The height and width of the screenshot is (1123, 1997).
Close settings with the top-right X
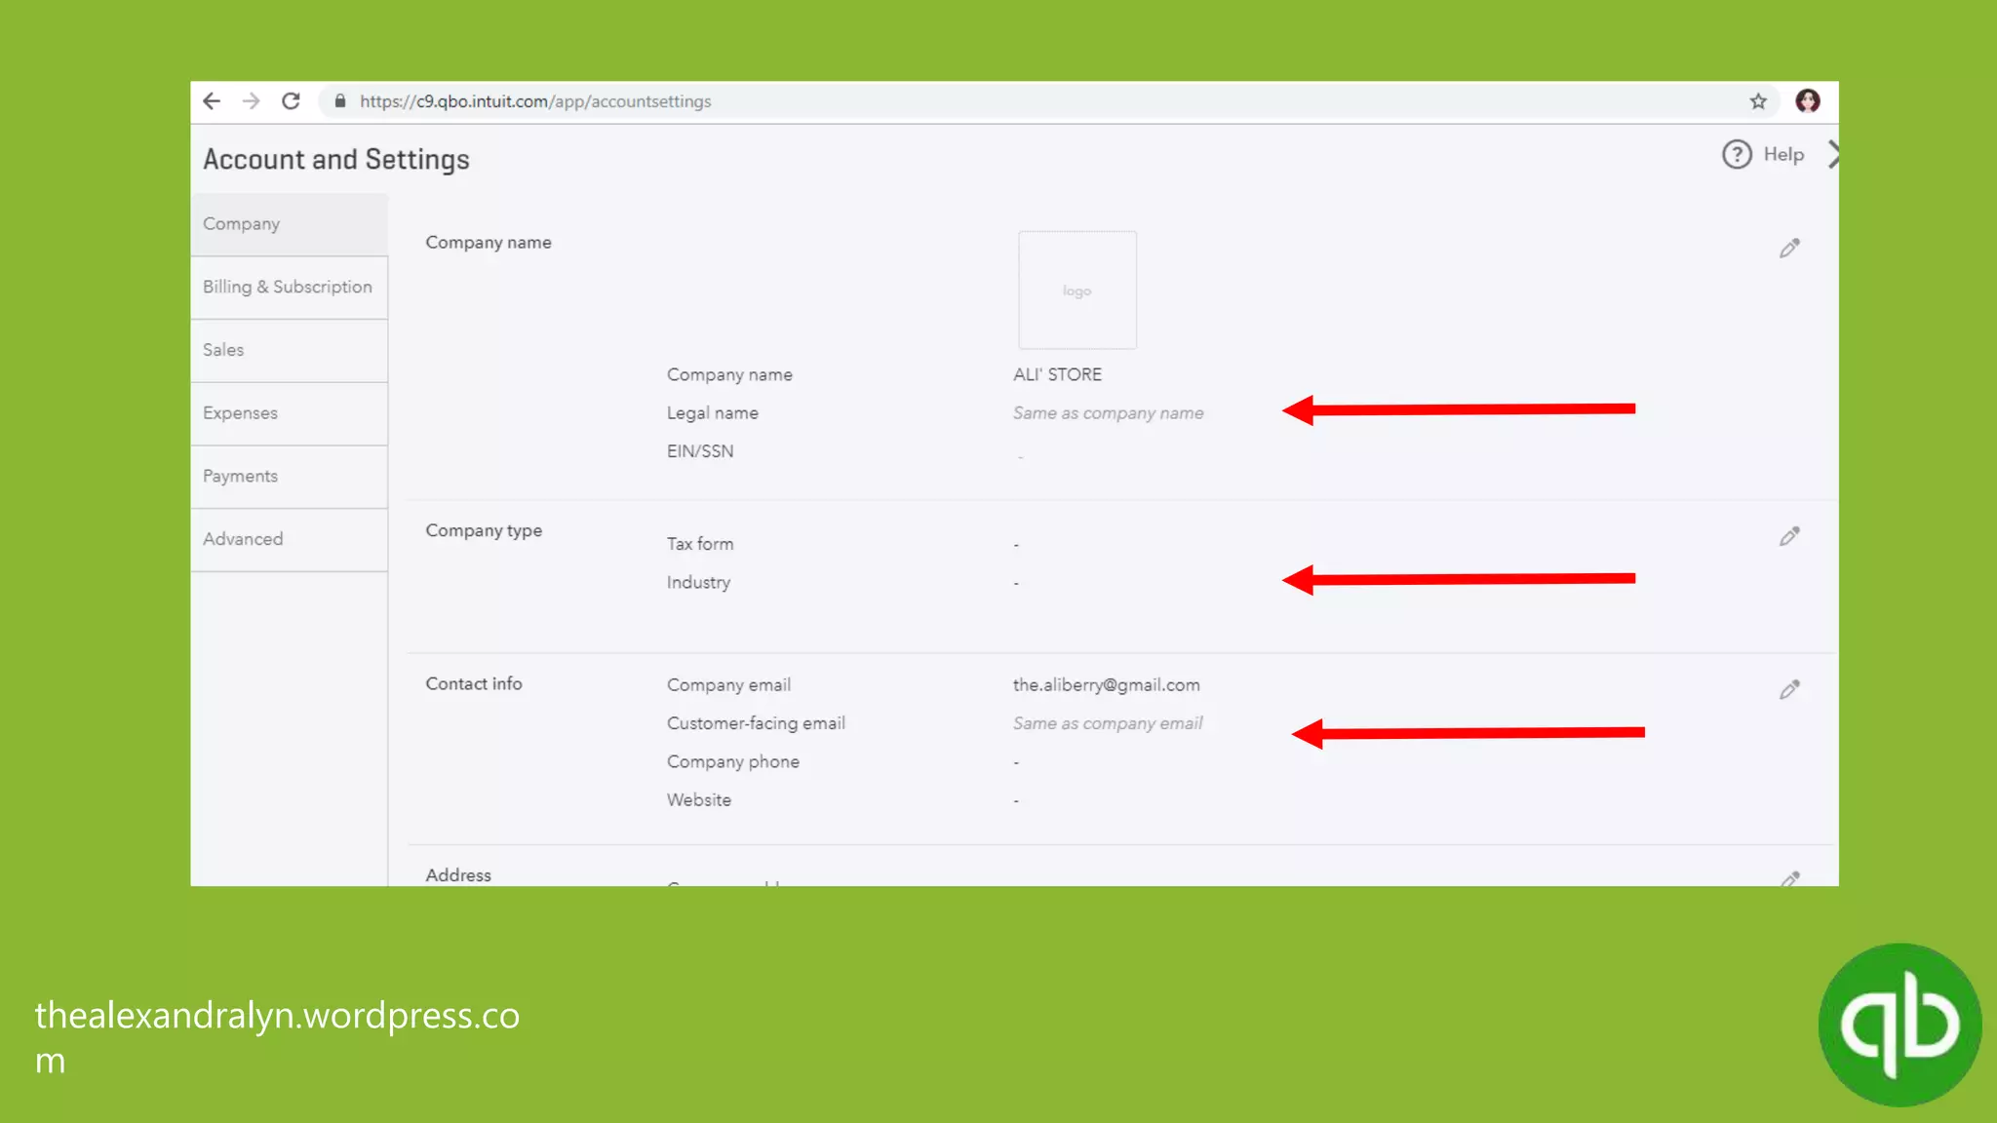(x=1832, y=154)
